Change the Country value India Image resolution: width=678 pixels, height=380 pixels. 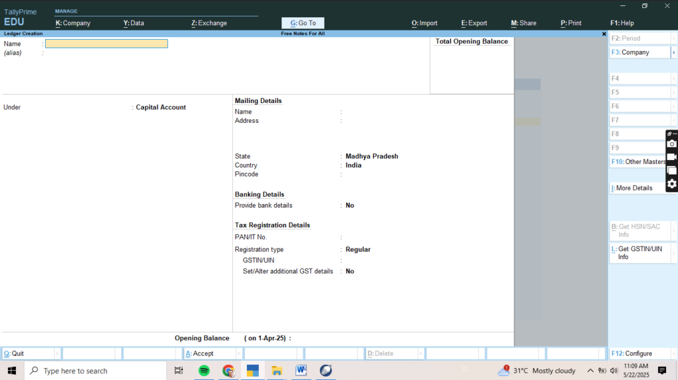[x=354, y=165]
